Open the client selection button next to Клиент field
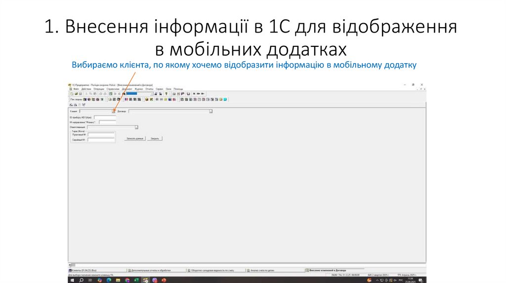The image size is (506, 283). click(114, 111)
